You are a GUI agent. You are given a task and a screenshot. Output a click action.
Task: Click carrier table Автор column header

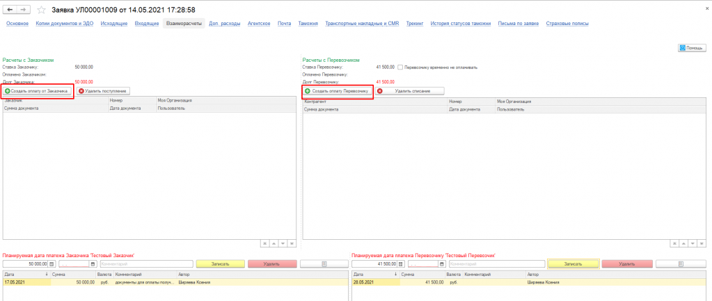[x=616, y=275]
